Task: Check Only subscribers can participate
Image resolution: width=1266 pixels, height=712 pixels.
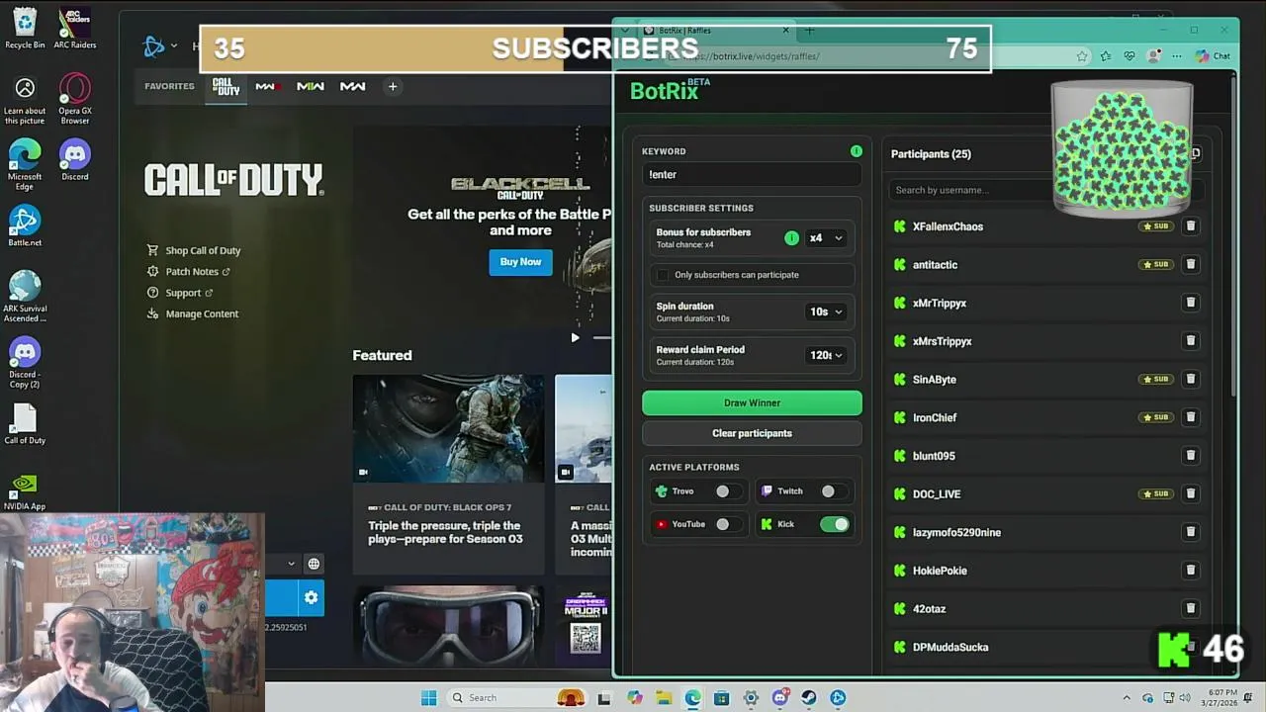Action: click(664, 275)
